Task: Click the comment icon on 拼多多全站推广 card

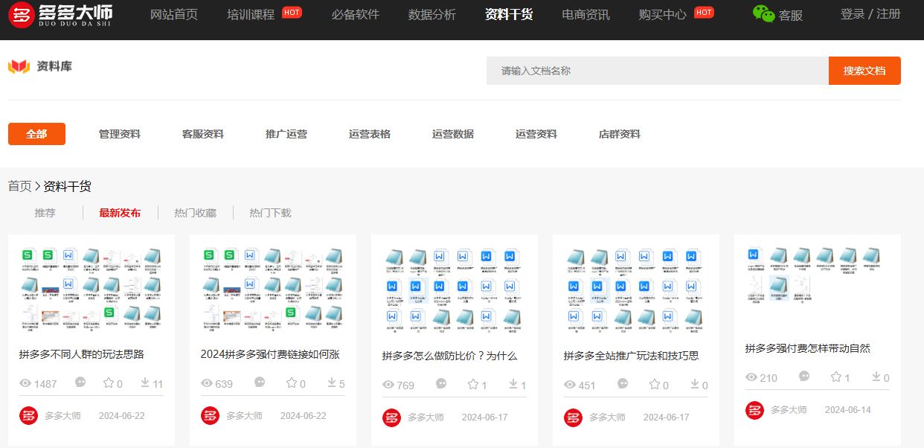Action: point(623,384)
